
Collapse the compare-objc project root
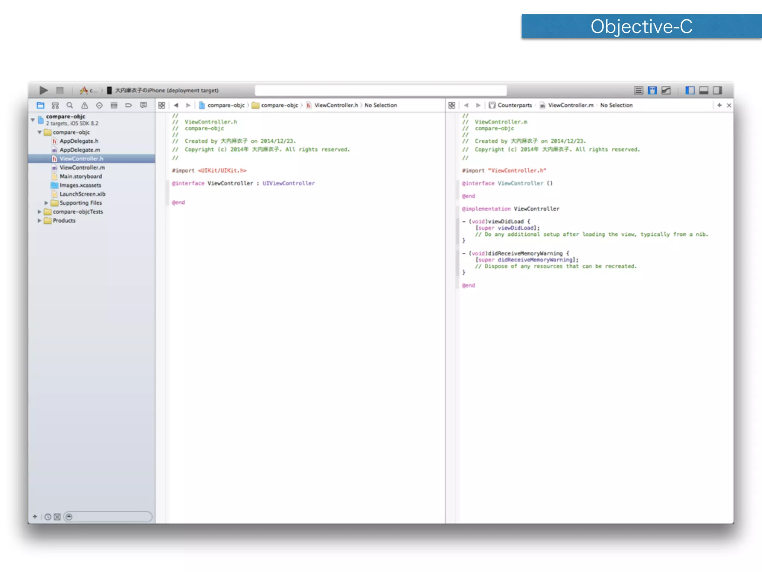(33, 120)
